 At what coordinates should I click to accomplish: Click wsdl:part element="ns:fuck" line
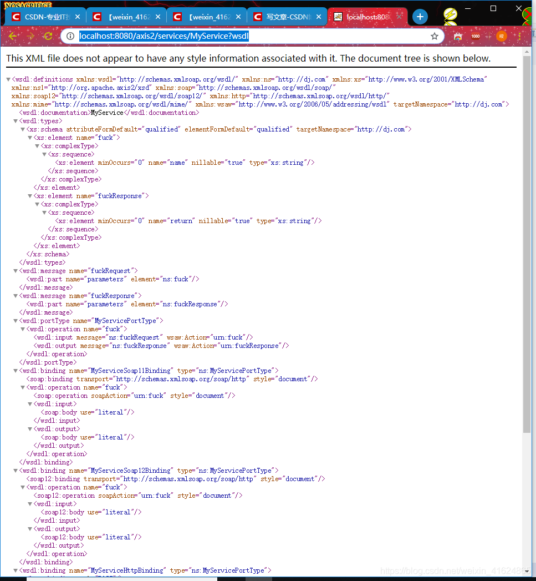pos(113,279)
